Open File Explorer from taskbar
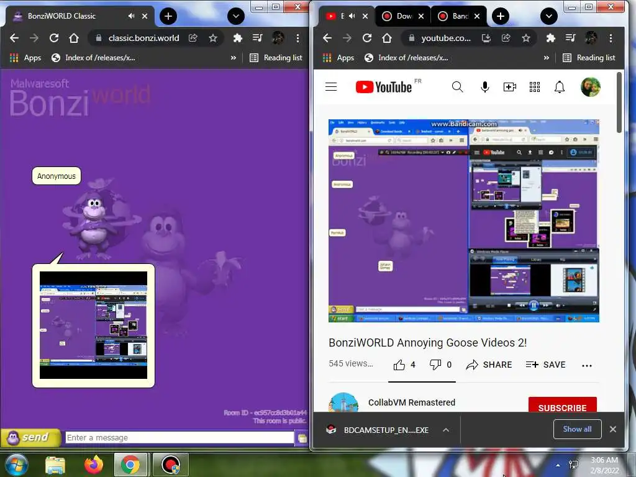This screenshot has width=636, height=477. point(55,465)
